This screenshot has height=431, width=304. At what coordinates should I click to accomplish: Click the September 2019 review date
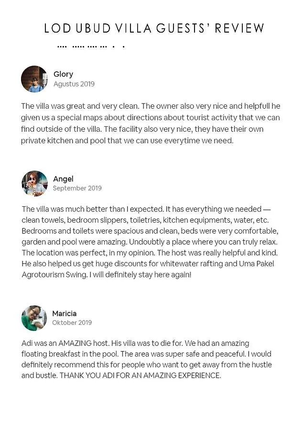tap(77, 188)
